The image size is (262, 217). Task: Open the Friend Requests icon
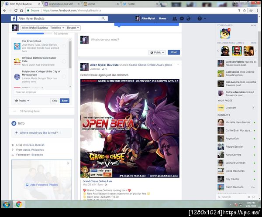click(x=175, y=18)
